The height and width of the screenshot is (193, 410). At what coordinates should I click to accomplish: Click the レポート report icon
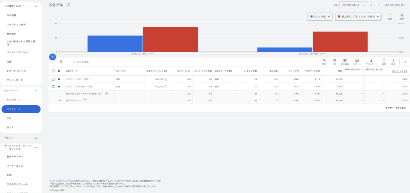click(357, 61)
